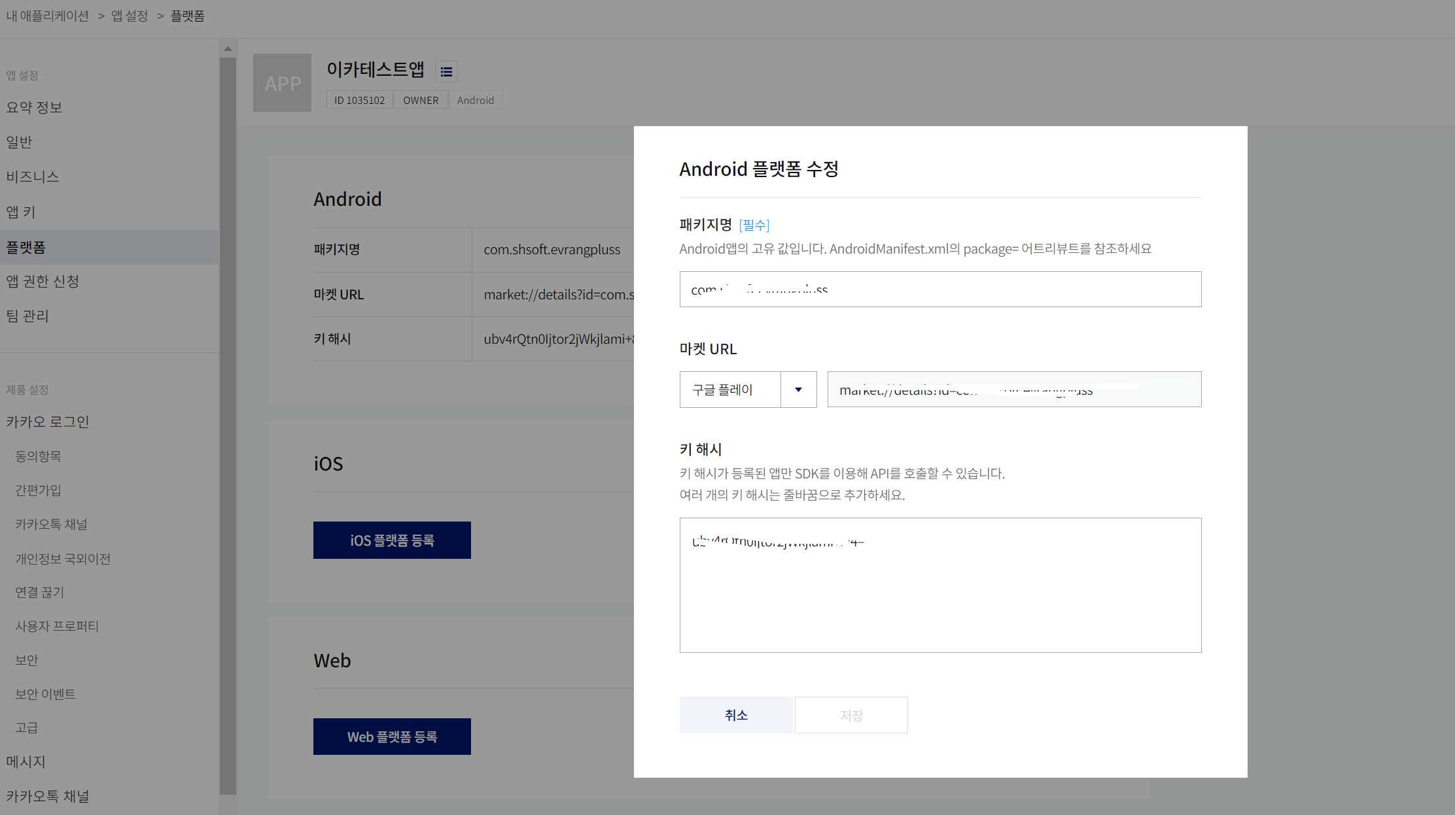Screen dimensions: 1455x815
Task: Click the app list icon beside 이카테스트앱
Action: [446, 72]
